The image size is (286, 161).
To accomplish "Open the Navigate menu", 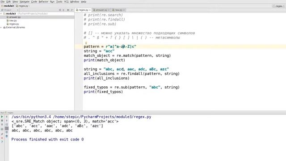I will click(25, 2).
